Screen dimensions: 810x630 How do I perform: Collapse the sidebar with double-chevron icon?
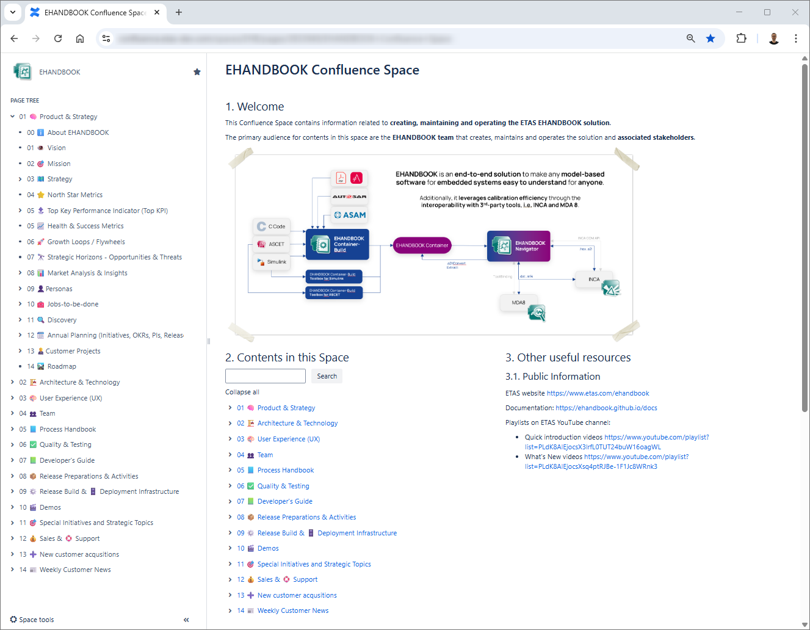tap(186, 620)
